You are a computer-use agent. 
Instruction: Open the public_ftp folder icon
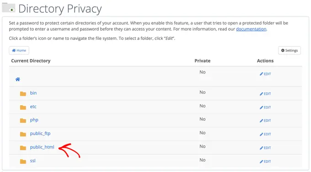tap(23, 134)
